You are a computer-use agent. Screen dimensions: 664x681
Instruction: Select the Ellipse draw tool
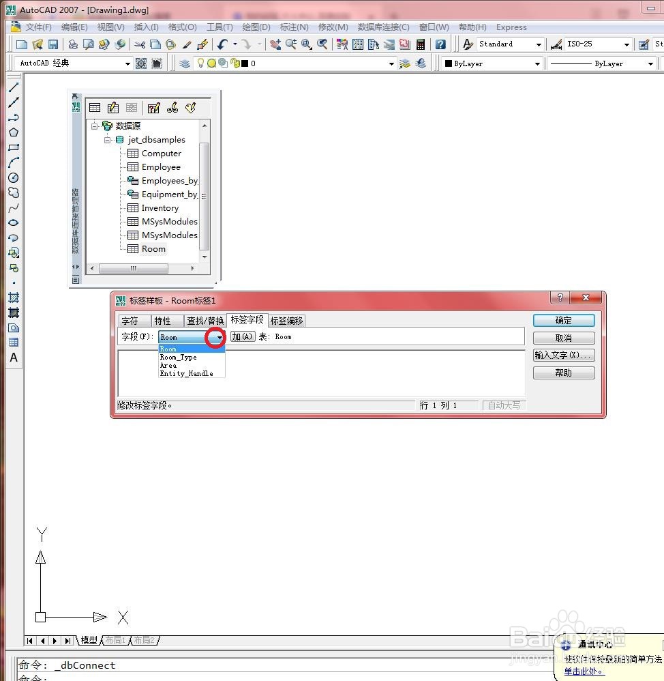pyautogui.click(x=14, y=222)
